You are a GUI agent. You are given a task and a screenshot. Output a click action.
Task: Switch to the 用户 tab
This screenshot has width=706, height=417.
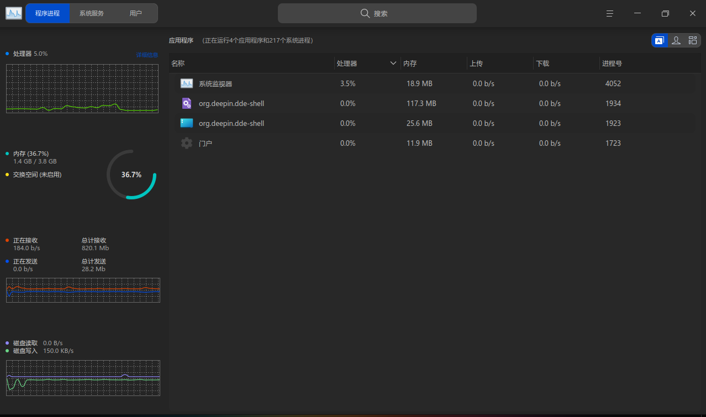tap(136, 13)
